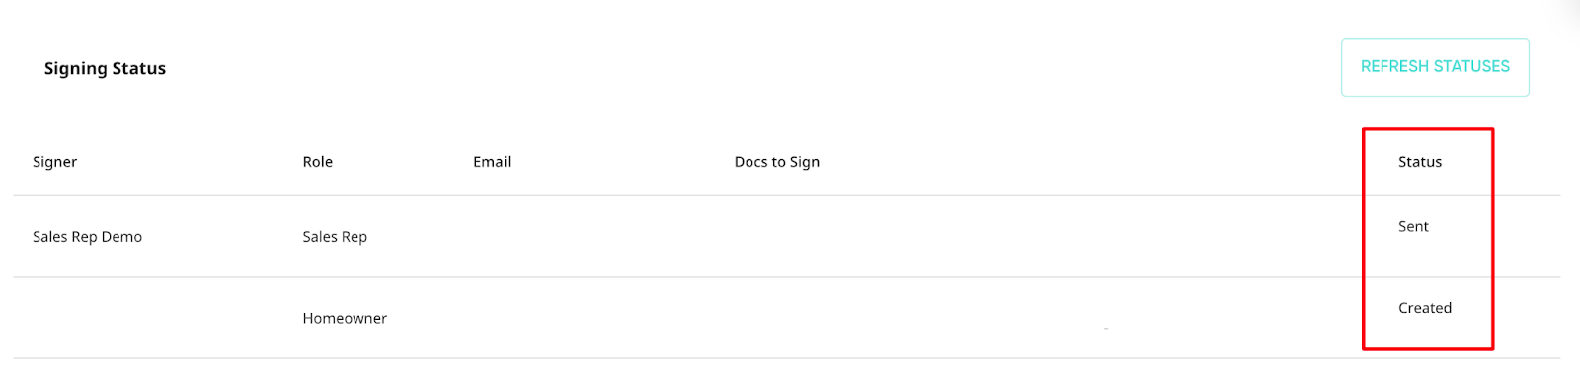Open the Sales Rep Demo signer entry
This screenshot has height=376, width=1580.
pos(87,237)
